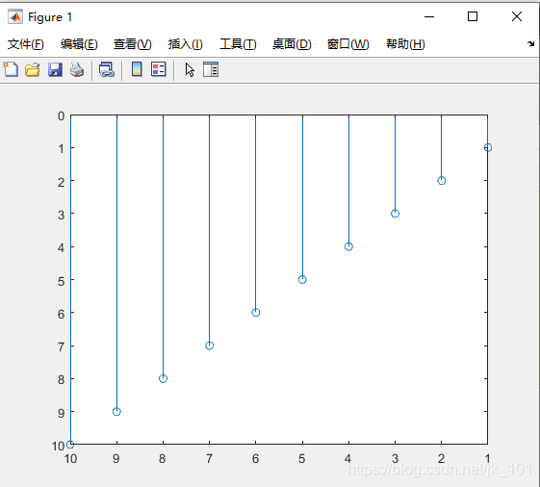Image resolution: width=540 pixels, height=487 pixels.
Task: Open the 查看(V) menu
Action: click(x=133, y=44)
